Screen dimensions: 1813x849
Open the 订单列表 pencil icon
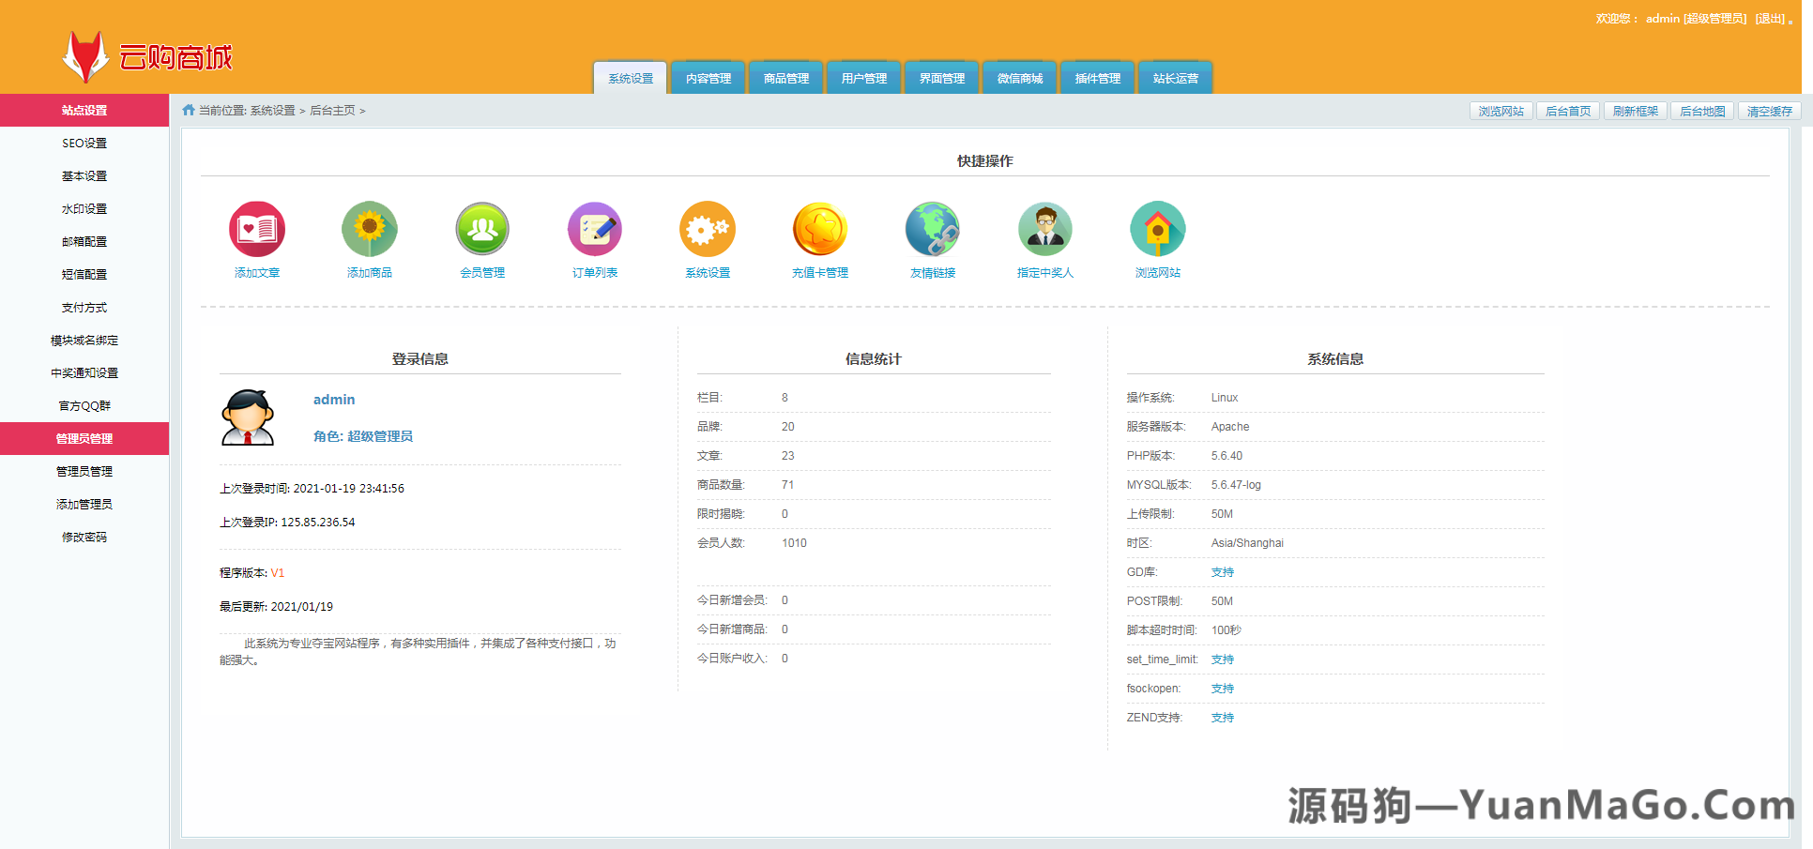tap(594, 228)
